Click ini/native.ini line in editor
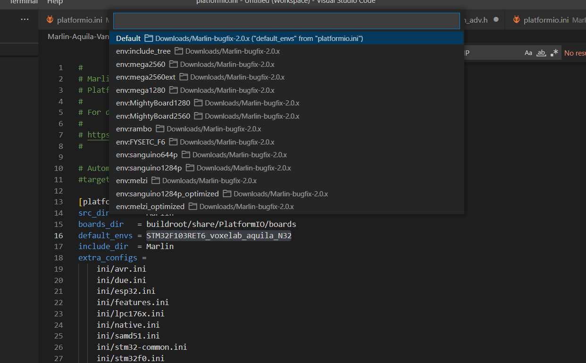 click(128, 325)
